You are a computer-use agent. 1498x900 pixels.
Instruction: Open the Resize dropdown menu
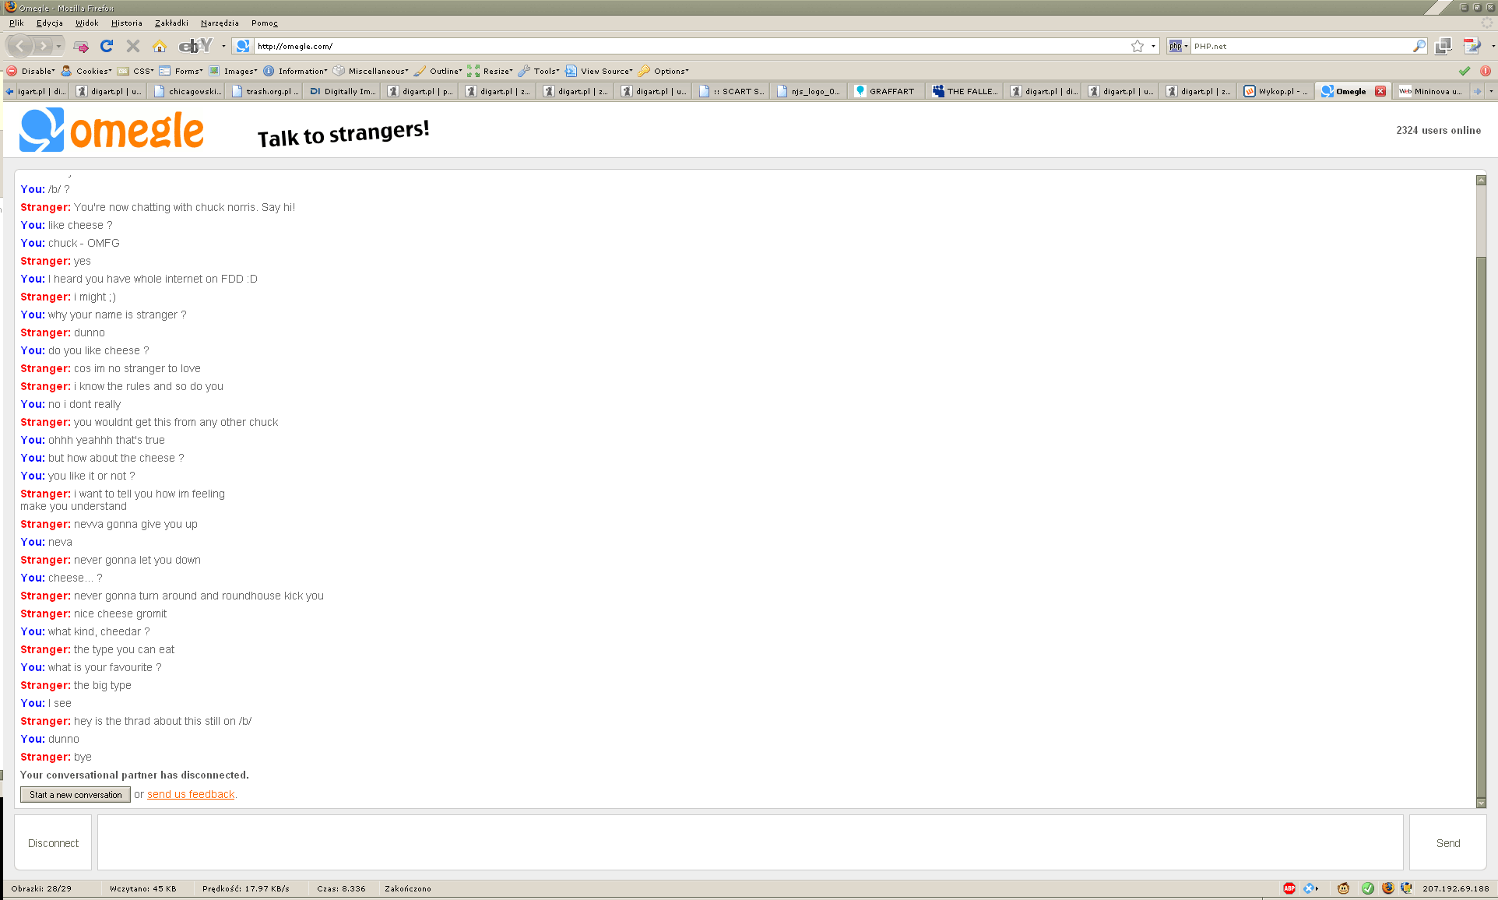click(x=490, y=71)
